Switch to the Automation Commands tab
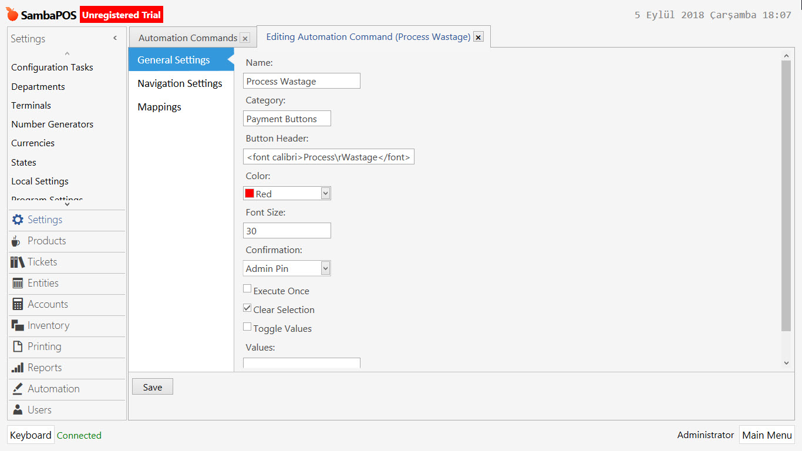802x451 pixels. pyautogui.click(x=187, y=36)
